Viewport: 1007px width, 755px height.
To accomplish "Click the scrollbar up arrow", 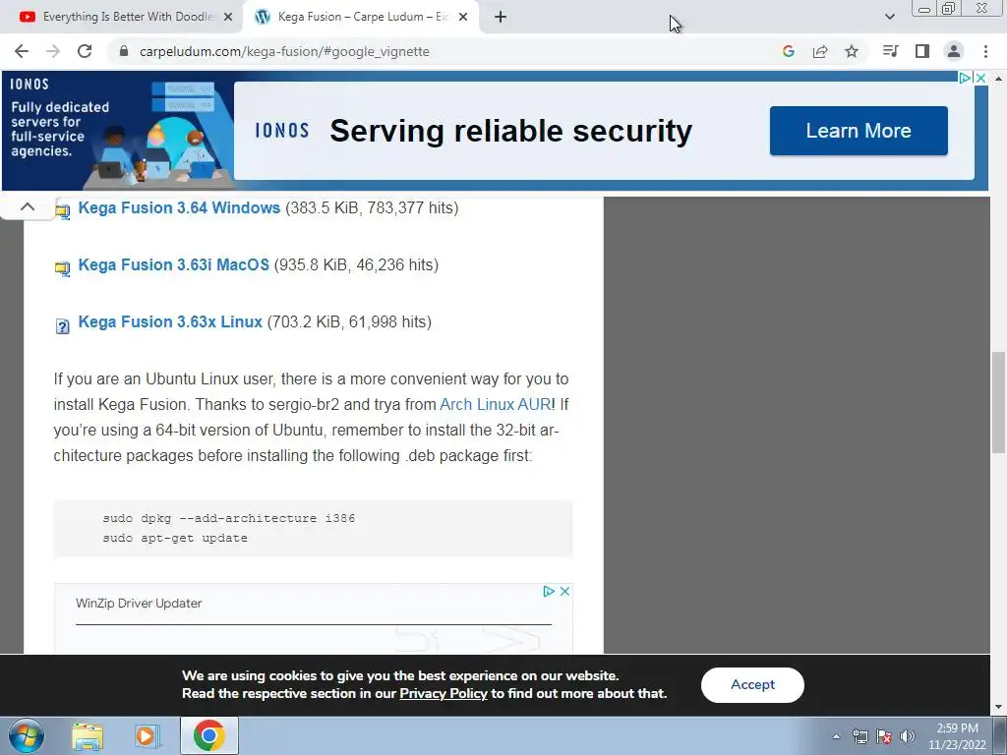I will point(998,79).
